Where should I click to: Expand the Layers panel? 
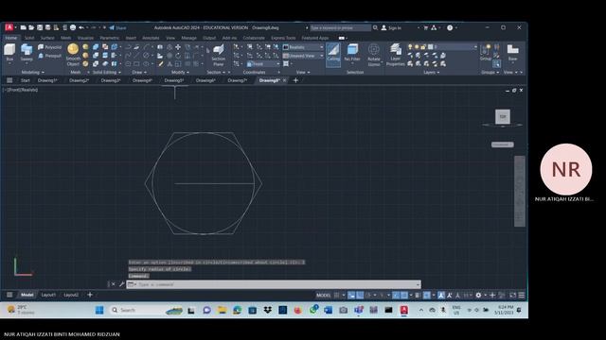click(x=432, y=72)
